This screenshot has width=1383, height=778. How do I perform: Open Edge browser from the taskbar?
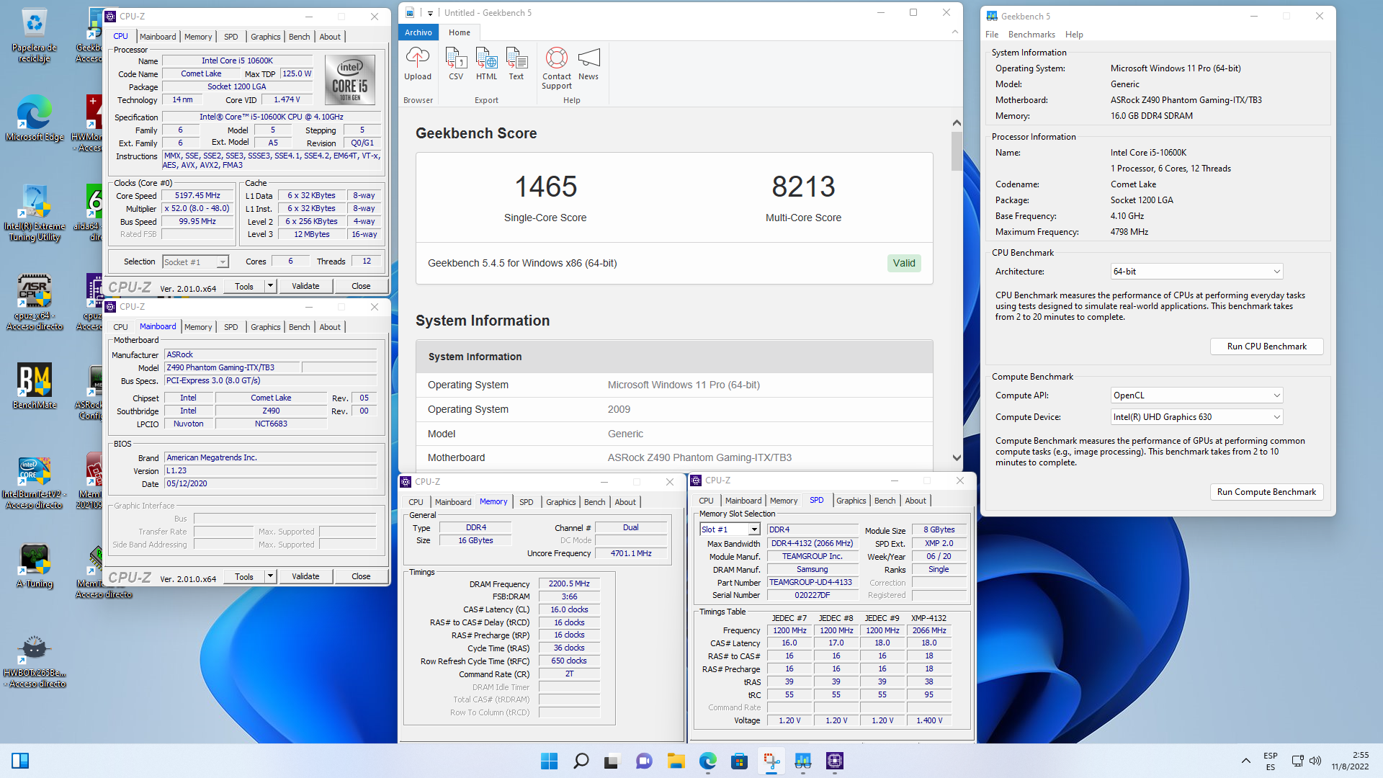708,761
